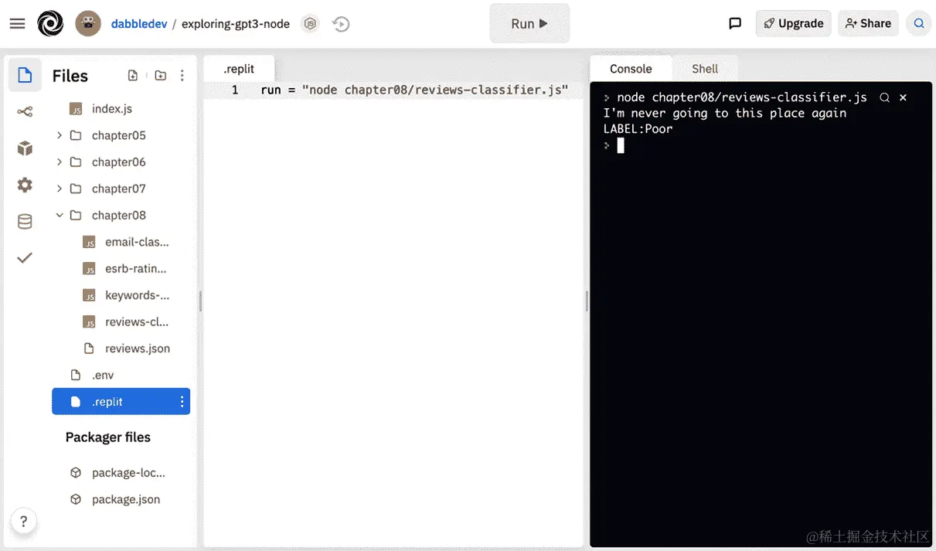Open project History via the clock icon
The height and width of the screenshot is (551, 936).
(341, 23)
